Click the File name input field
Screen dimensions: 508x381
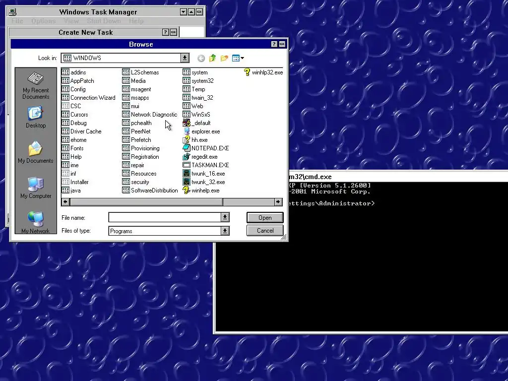click(165, 217)
